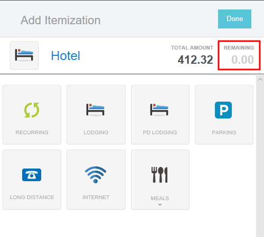Choose the Internet wifi icon
This screenshot has width=264, height=237.
click(96, 175)
